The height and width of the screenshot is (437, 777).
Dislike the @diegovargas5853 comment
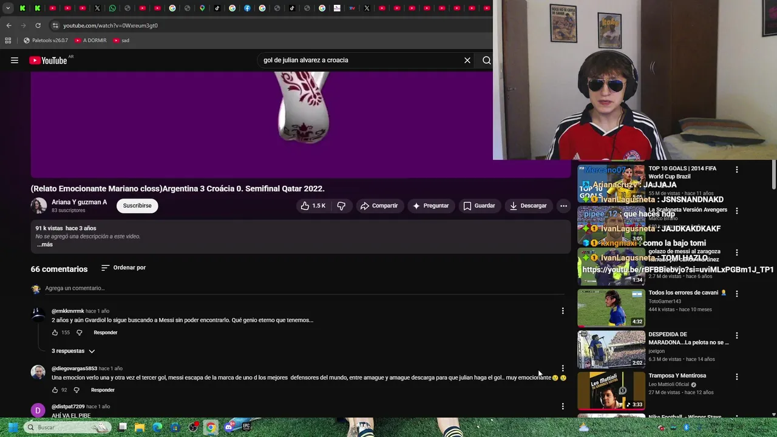coord(76,390)
